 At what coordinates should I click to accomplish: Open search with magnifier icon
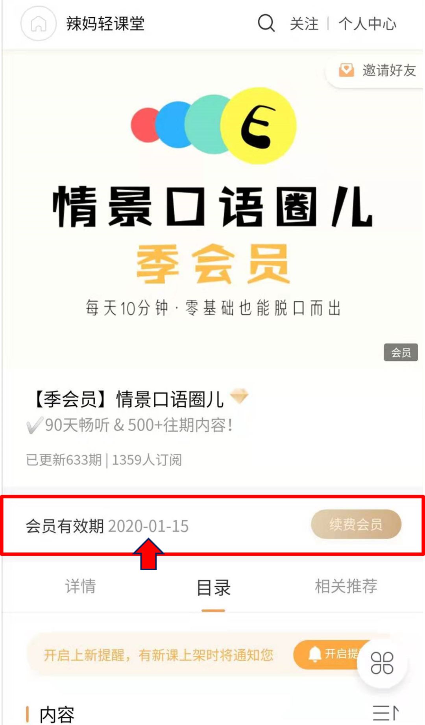[266, 23]
